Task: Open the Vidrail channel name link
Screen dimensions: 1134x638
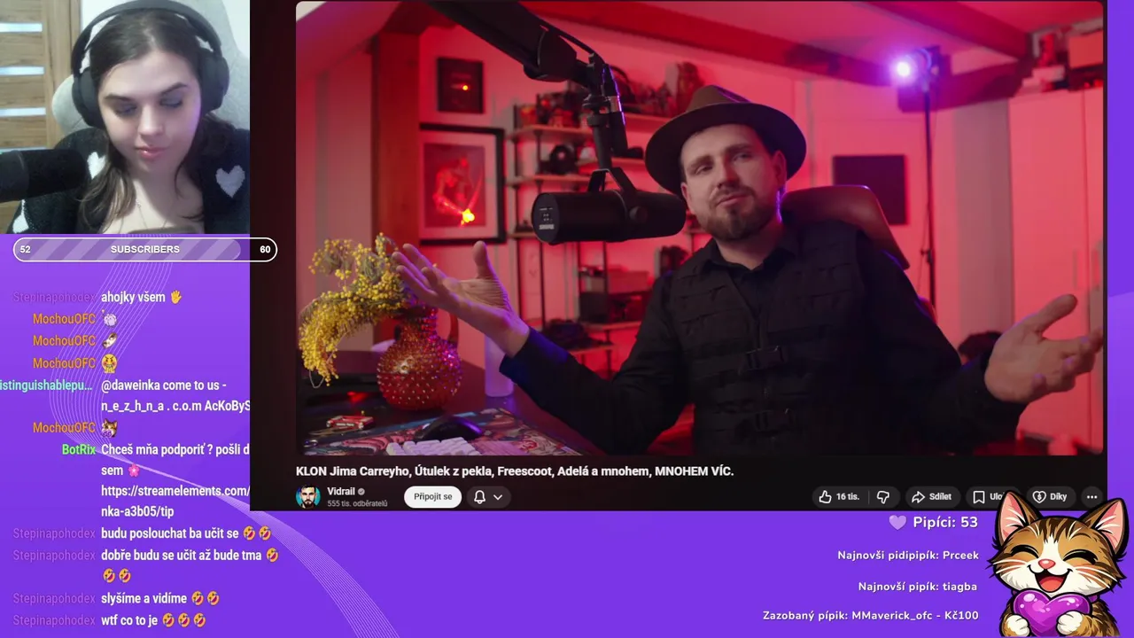Action: pyautogui.click(x=341, y=491)
